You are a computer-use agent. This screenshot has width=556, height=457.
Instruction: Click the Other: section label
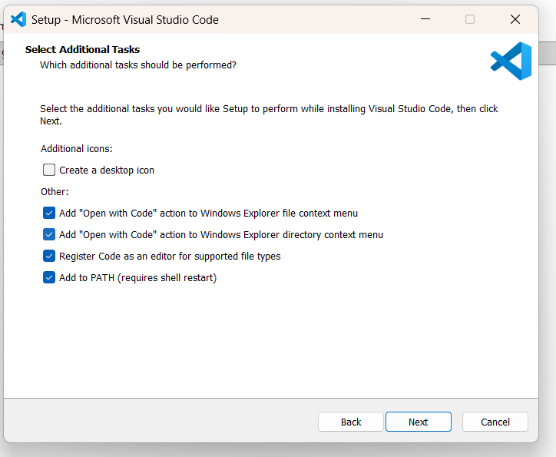point(55,191)
